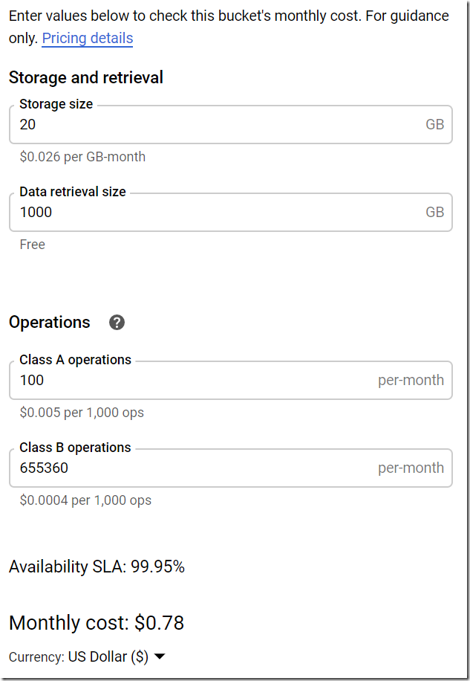Select the Class A operations value 100
The height and width of the screenshot is (681, 470).
[32, 380]
